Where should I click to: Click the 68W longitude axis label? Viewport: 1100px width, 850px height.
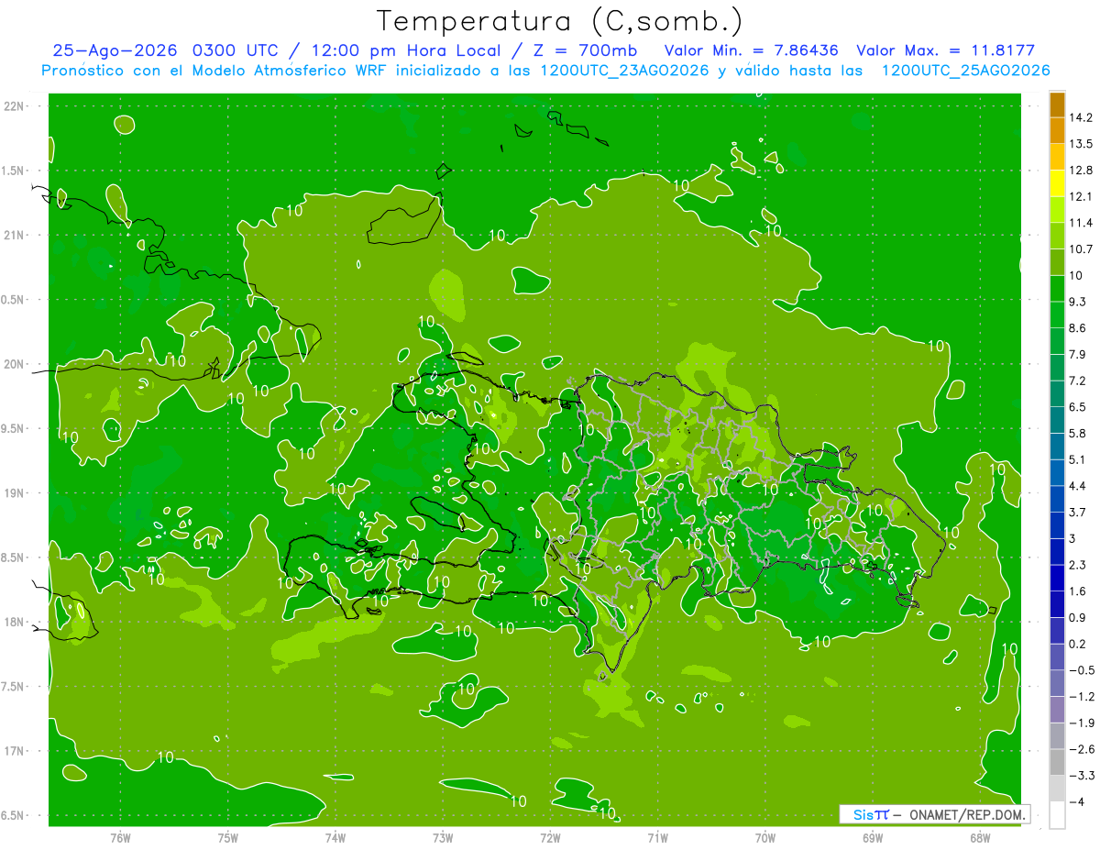[980, 838]
